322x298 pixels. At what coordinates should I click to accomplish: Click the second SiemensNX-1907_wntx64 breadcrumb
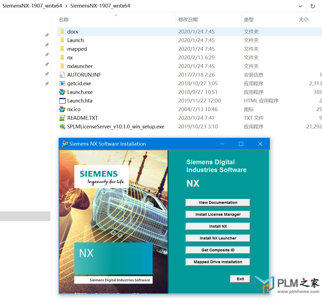pos(100,6)
